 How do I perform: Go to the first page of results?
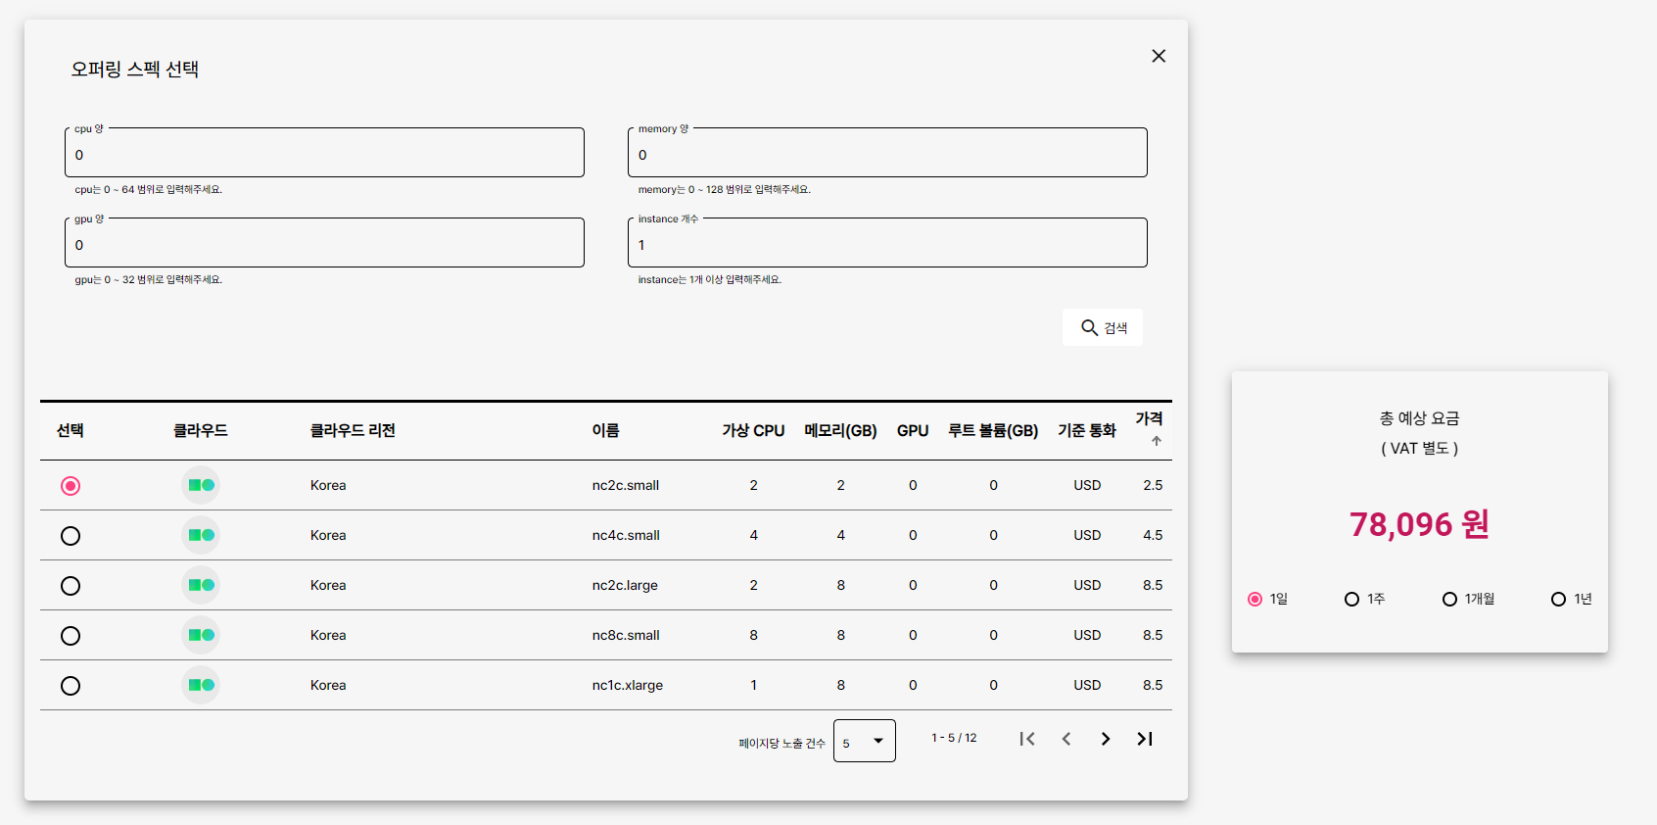(1027, 739)
